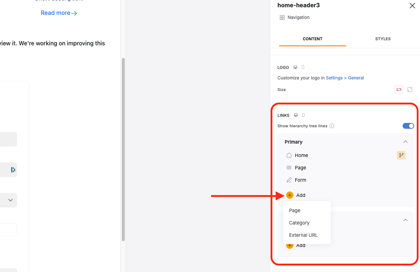
Task: Click the branch icon beside Home
Action: click(401, 155)
